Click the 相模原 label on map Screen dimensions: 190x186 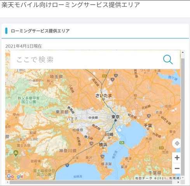78,130
